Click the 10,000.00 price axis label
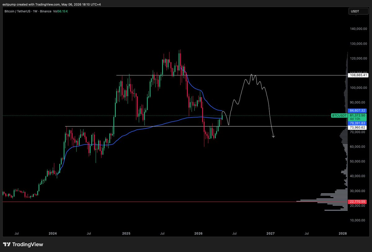372x252 pixels. click(x=358, y=220)
